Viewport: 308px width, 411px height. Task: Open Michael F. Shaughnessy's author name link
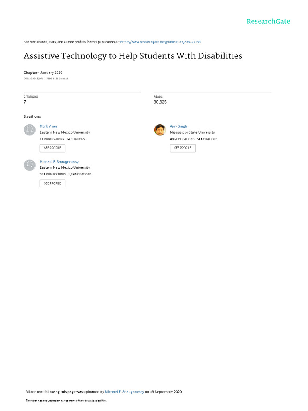(x=59, y=162)
